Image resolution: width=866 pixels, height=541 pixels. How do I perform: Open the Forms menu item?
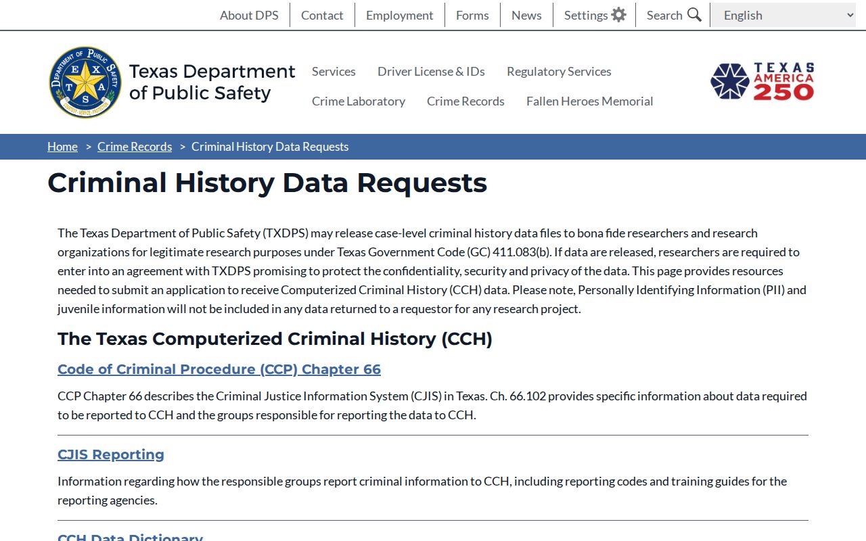(x=472, y=15)
